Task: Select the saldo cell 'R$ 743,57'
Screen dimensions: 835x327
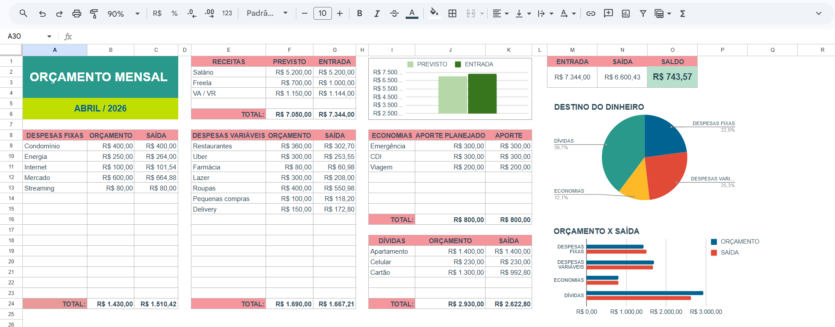Action: tap(672, 77)
